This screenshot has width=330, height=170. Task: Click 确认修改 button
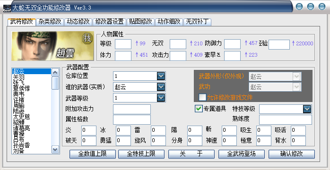292,154
